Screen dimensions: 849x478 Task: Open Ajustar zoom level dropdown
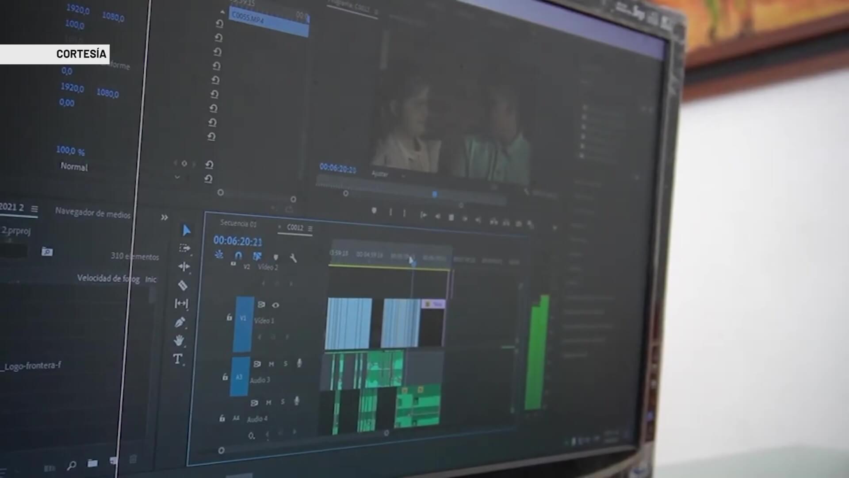(388, 175)
